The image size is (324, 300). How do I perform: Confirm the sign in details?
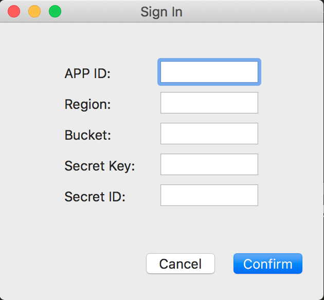click(267, 264)
